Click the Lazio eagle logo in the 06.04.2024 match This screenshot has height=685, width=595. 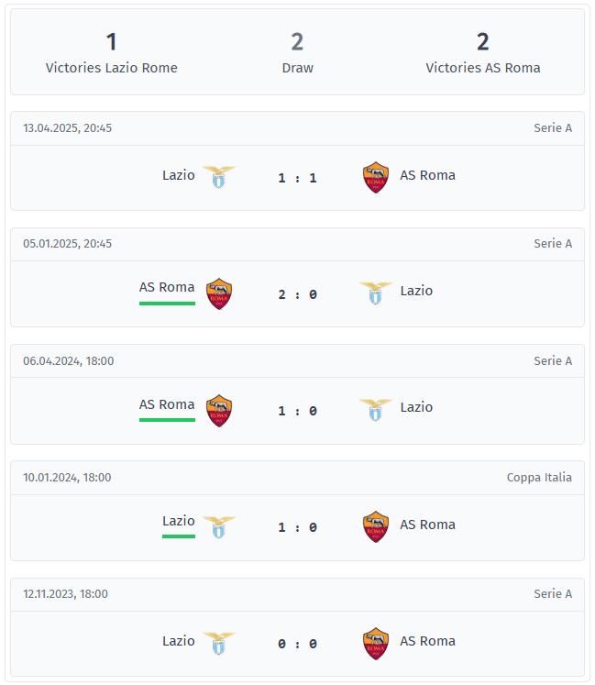click(x=376, y=410)
